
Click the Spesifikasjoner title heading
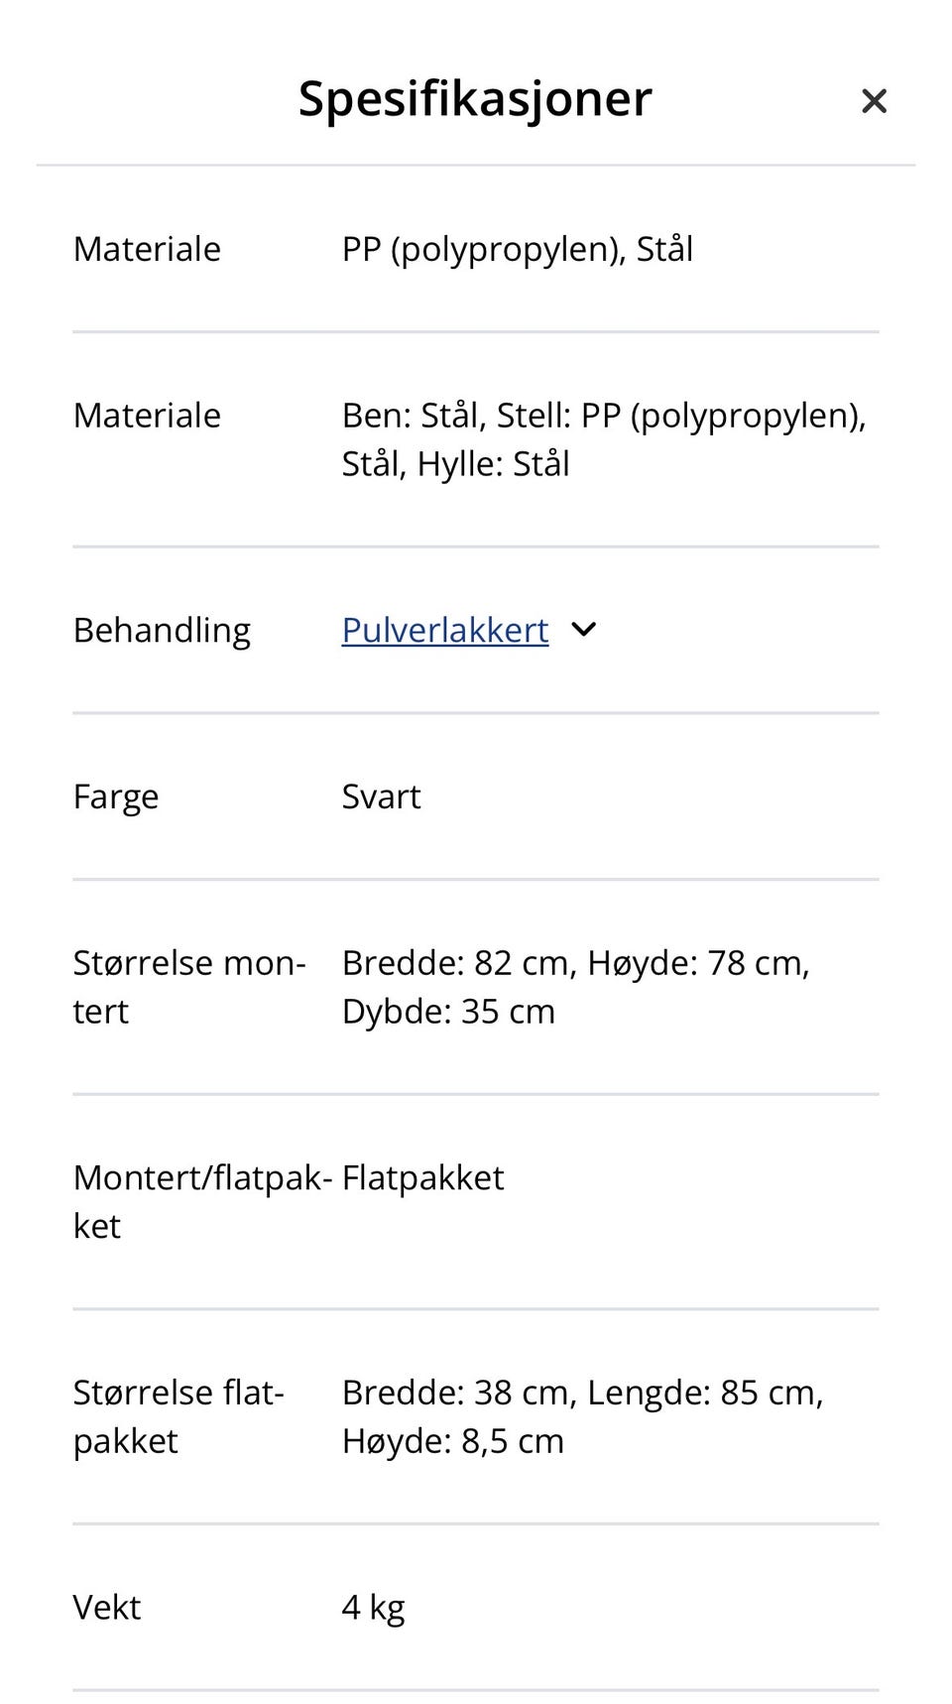coord(474,98)
